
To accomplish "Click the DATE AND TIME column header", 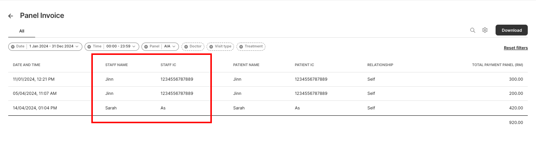I will tap(27, 65).
